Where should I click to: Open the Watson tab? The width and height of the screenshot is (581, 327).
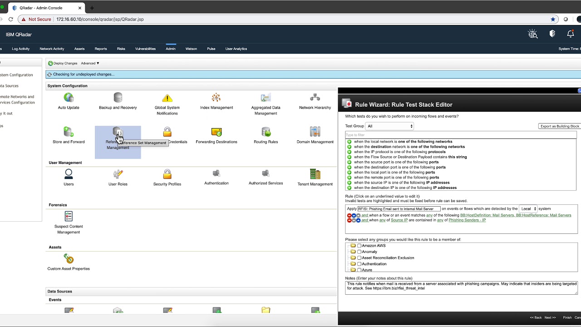191,49
